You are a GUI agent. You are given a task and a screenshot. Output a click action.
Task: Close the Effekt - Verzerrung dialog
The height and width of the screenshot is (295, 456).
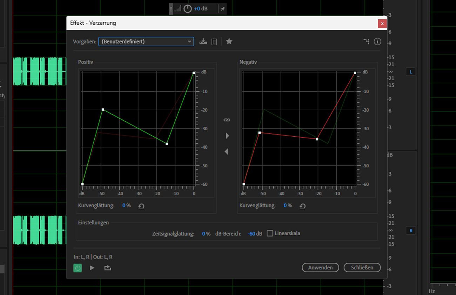[x=382, y=24]
